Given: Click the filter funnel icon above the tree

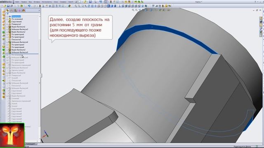Looking at the screenshot, I should 7,14.
